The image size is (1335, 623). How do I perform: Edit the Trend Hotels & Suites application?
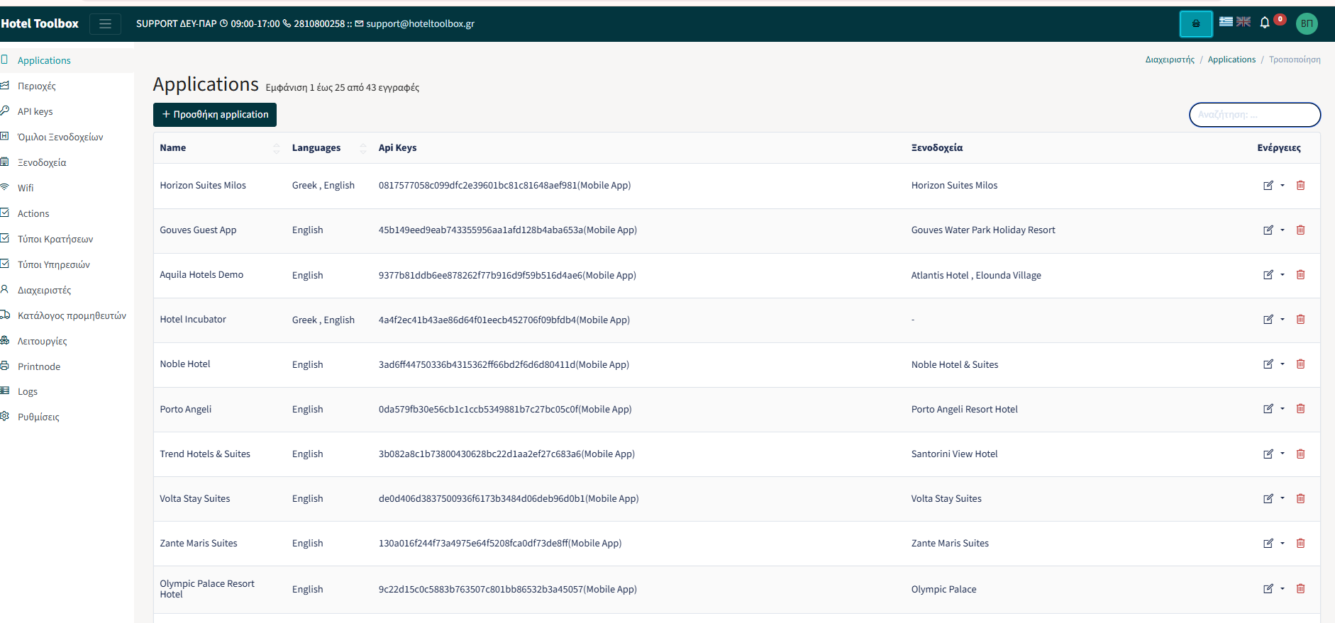tap(1268, 454)
